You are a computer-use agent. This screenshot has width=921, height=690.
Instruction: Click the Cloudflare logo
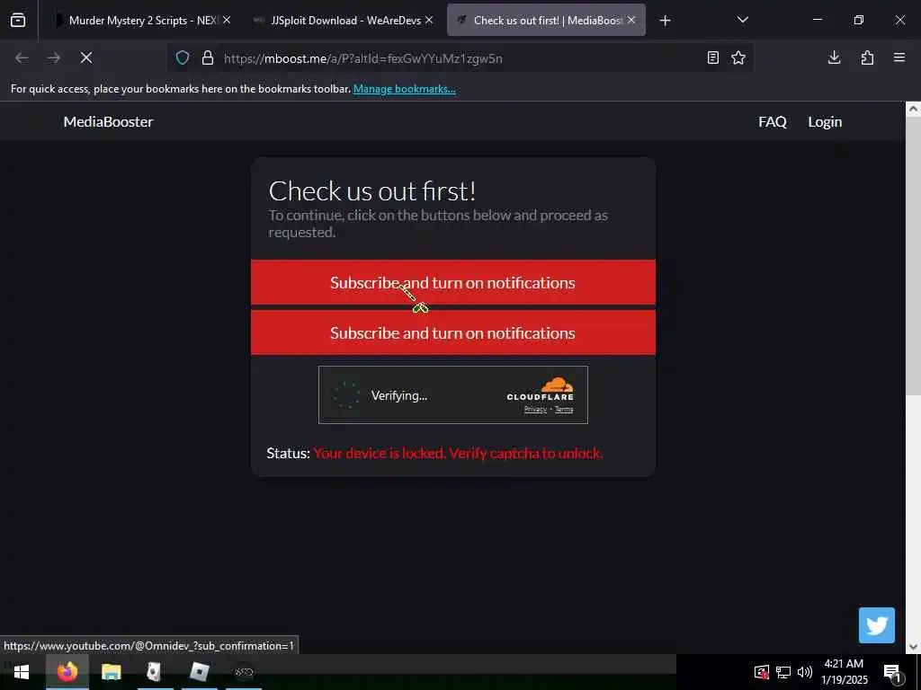click(541, 390)
